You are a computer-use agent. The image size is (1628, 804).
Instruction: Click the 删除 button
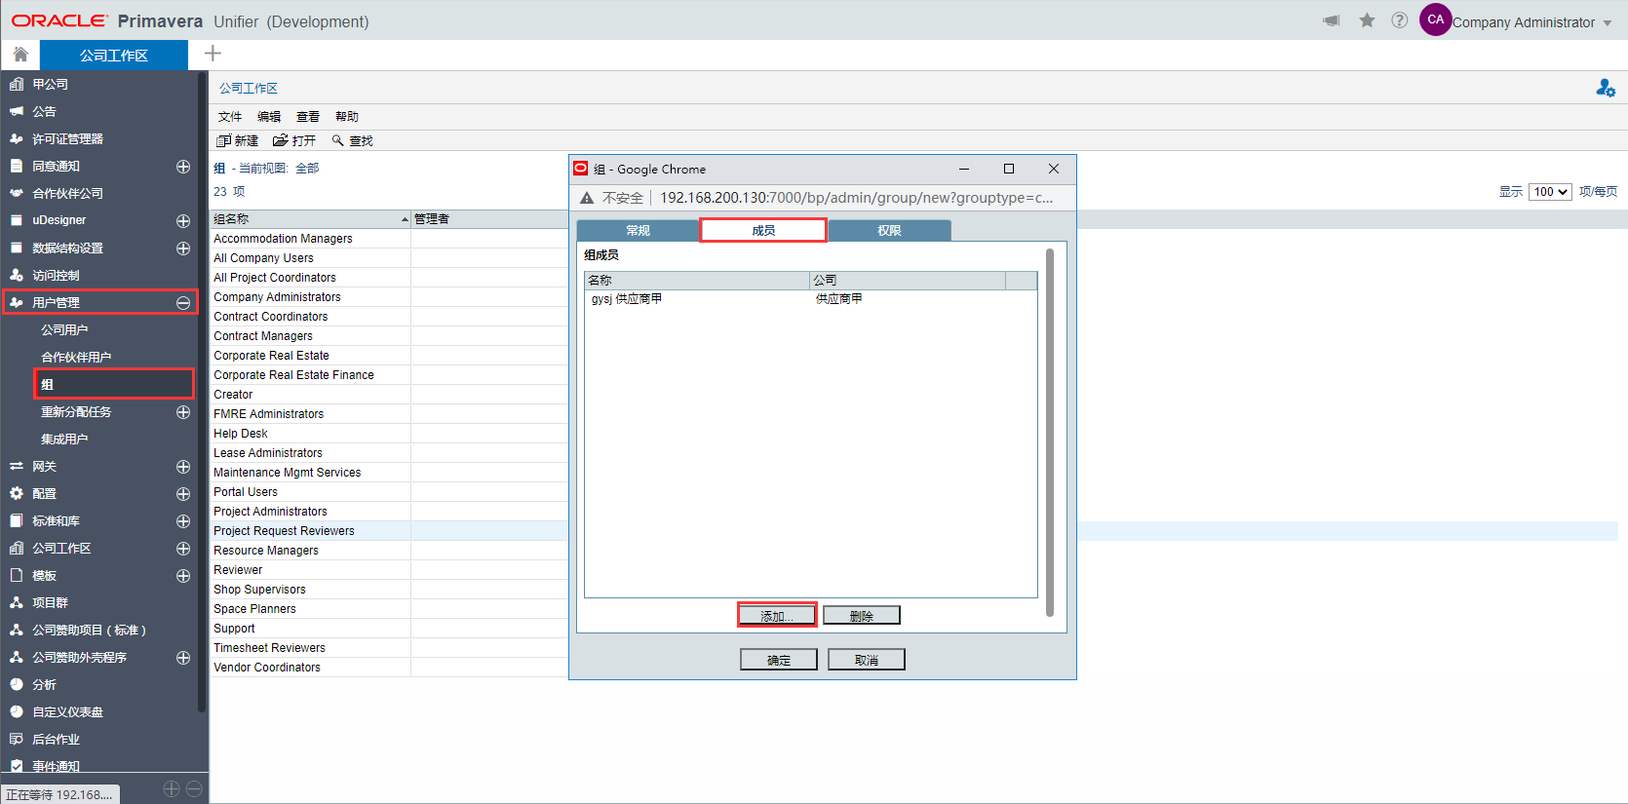tap(862, 616)
